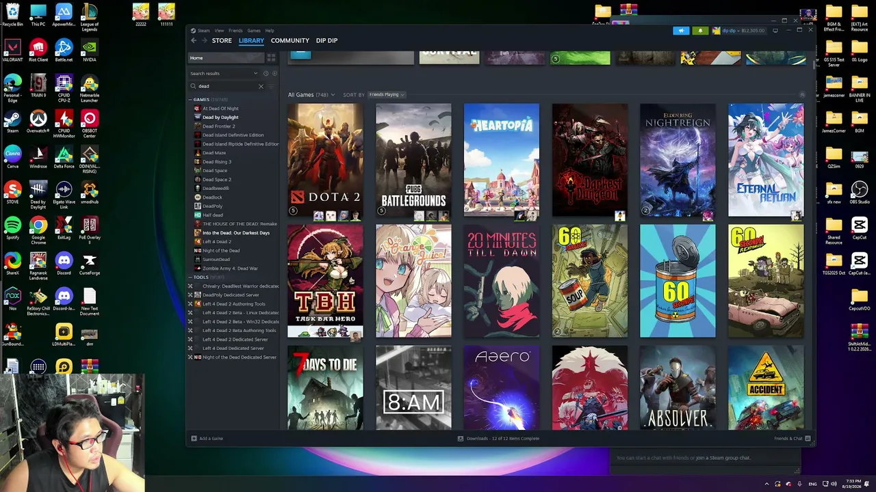Screen dimensions: 876x492
Task: Open the Friends Playing sort dropdown
Action: coord(387,95)
